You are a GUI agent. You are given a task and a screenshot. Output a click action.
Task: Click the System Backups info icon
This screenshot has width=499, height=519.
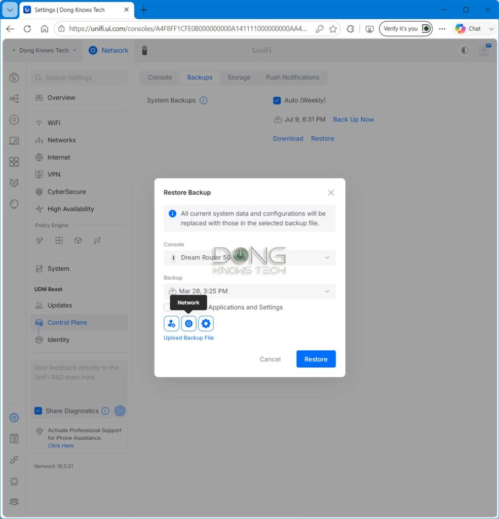pyautogui.click(x=204, y=100)
